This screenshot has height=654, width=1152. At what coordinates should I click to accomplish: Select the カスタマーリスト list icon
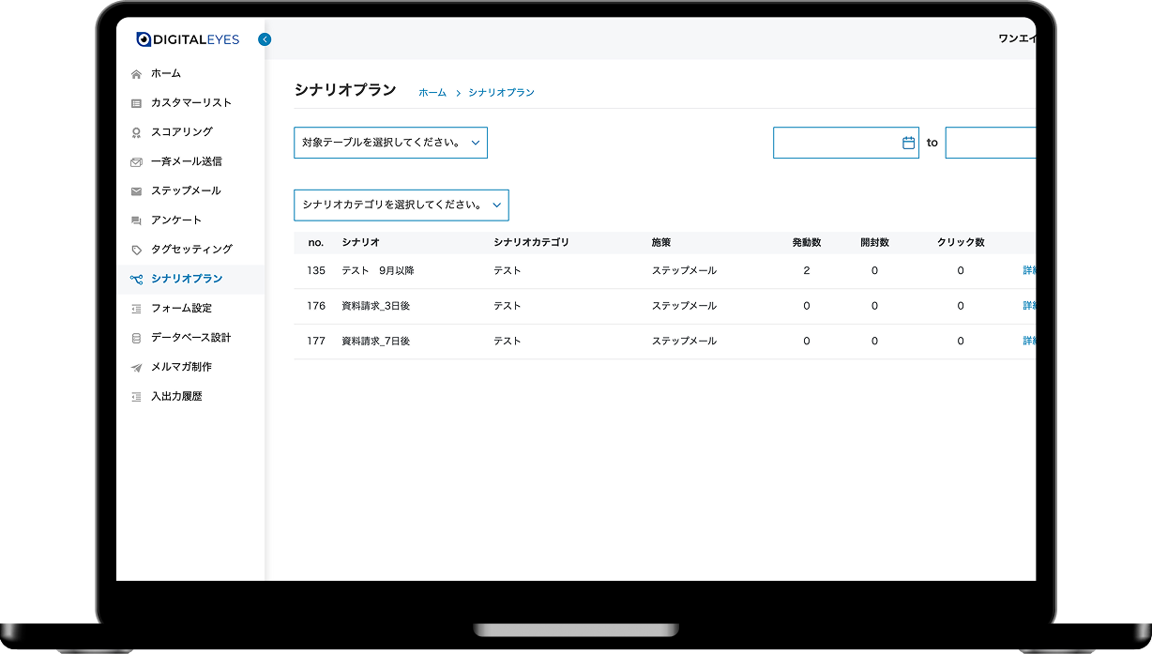click(x=137, y=102)
